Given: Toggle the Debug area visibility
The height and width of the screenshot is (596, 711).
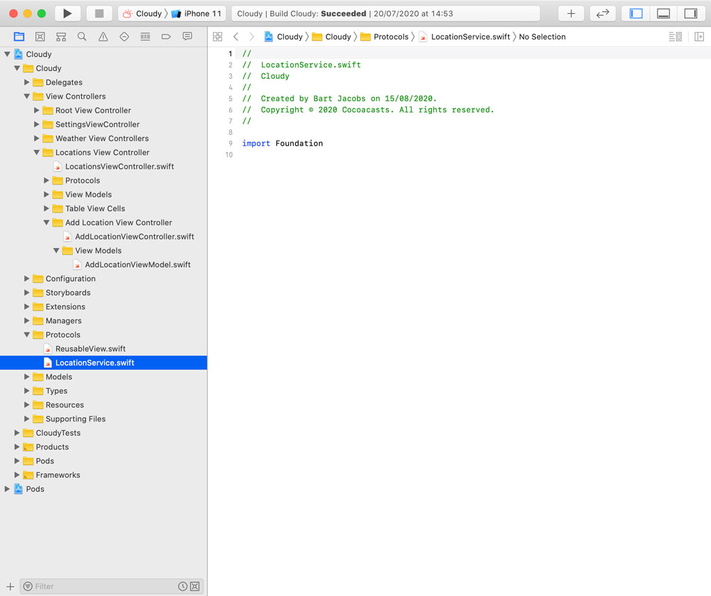Looking at the screenshot, I should point(663,13).
